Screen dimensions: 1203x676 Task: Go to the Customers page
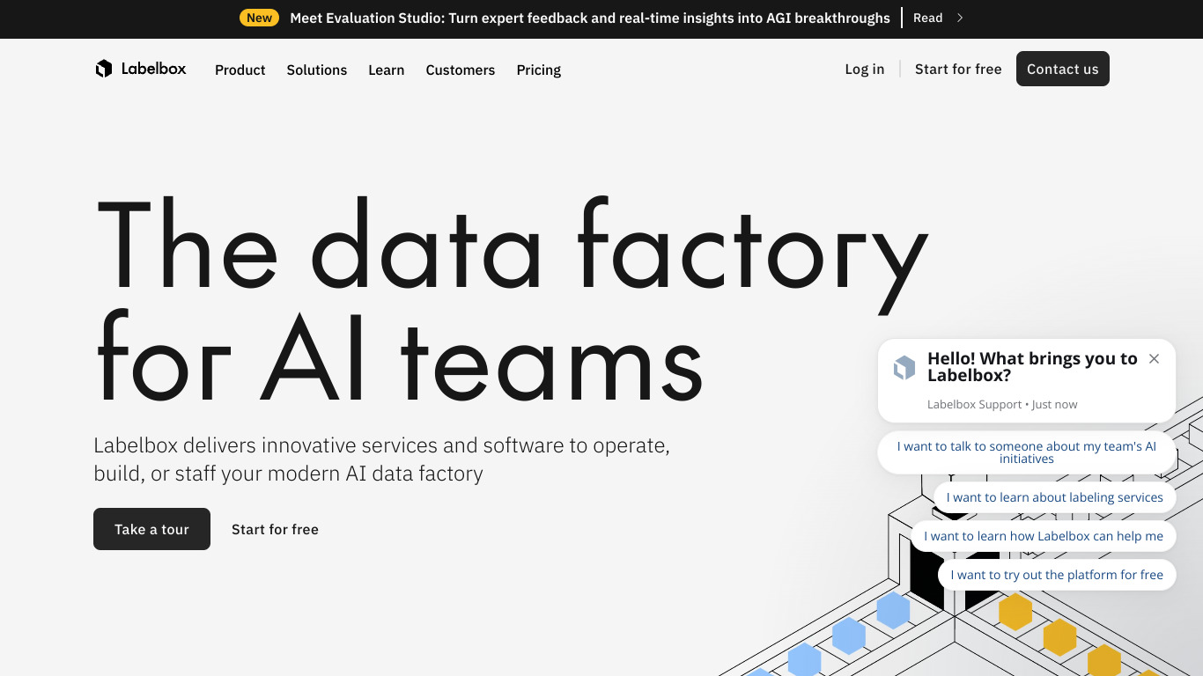coord(461,70)
